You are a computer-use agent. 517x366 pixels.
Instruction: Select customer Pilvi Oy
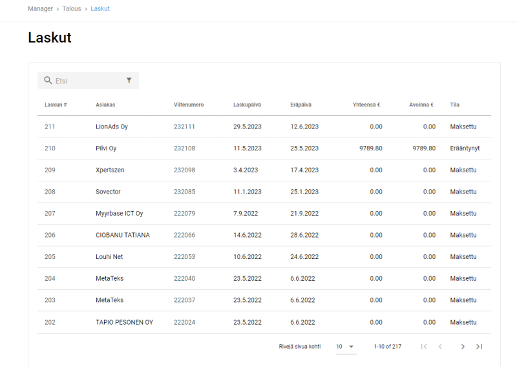coord(106,148)
